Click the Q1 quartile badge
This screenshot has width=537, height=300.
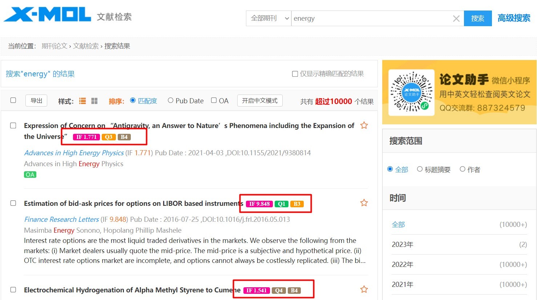[282, 204]
